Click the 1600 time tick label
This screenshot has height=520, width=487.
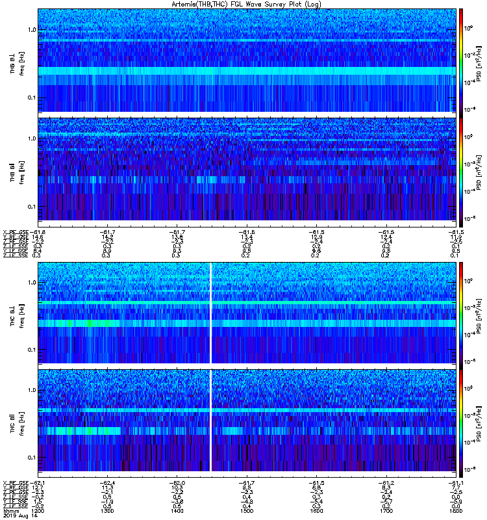pyautogui.click(x=316, y=511)
